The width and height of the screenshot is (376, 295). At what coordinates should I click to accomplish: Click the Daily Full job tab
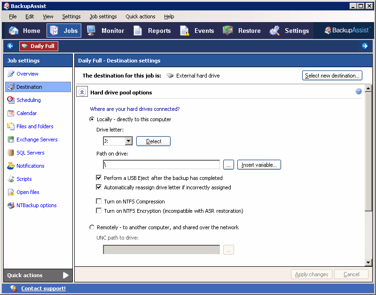coord(39,46)
